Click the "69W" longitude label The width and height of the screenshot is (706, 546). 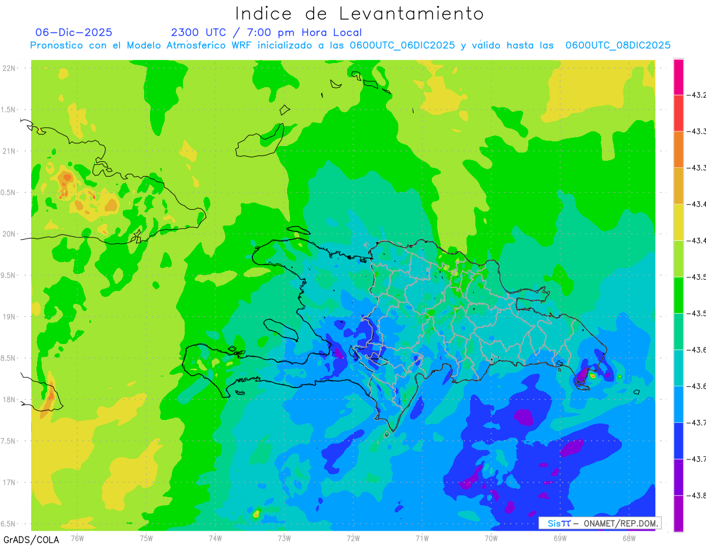560,538
